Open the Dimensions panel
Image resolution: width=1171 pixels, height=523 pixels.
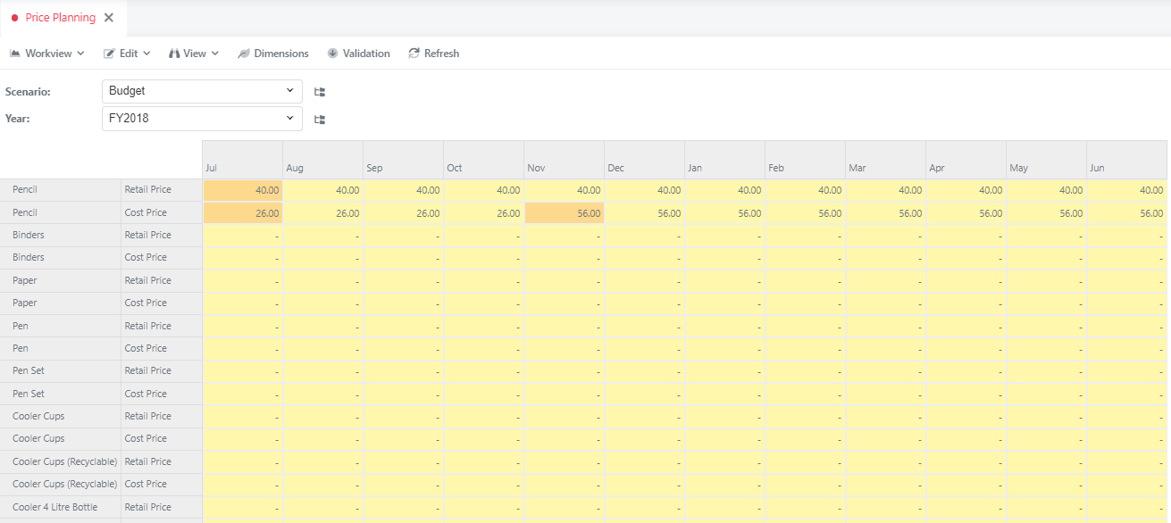(x=272, y=54)
